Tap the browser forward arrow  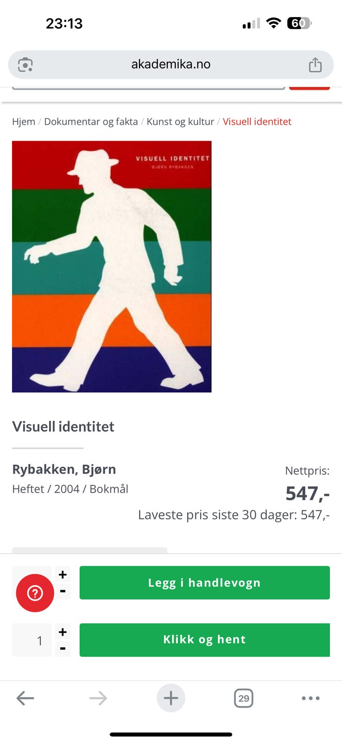98,698
